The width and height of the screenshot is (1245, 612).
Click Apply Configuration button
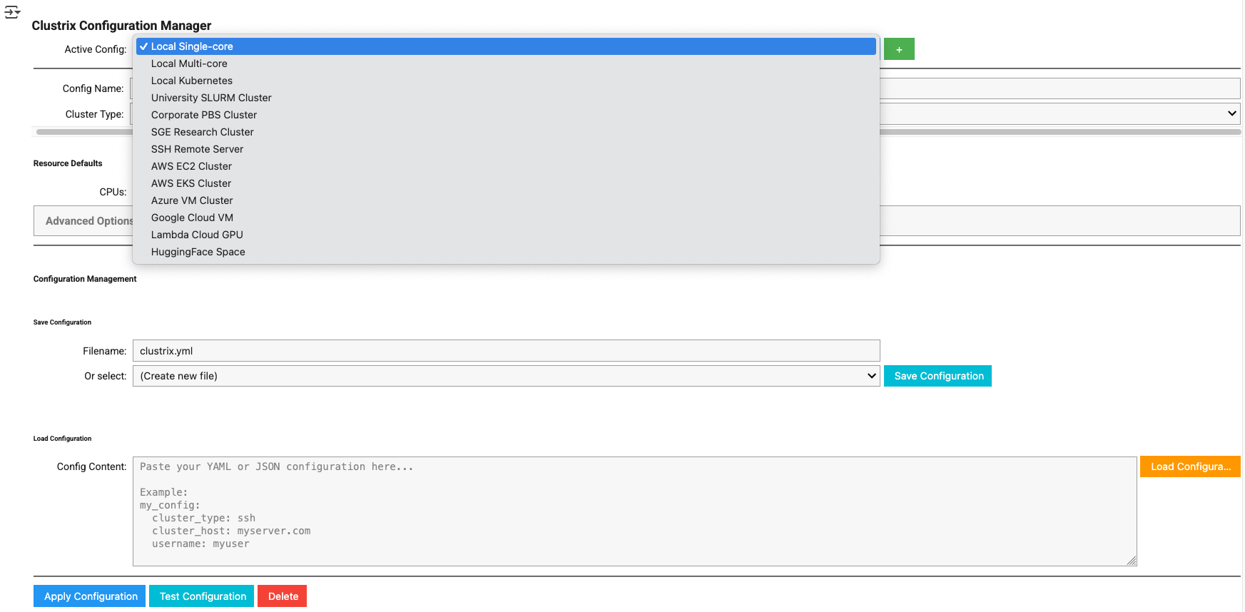(x=90, y=596)
